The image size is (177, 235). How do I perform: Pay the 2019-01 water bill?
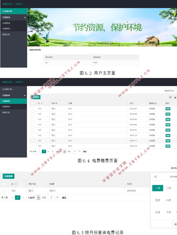[x=168, y=130]
